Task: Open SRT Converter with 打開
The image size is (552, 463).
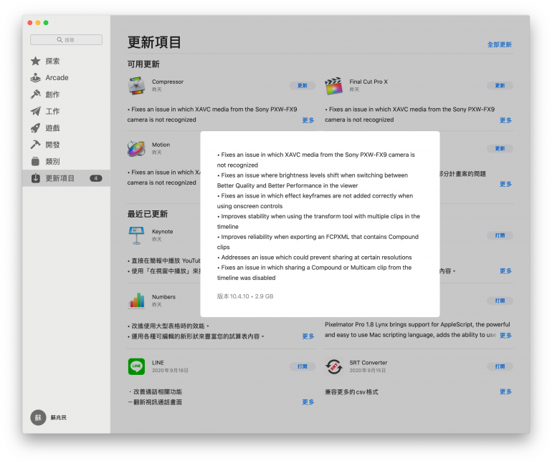Action: click(500, 366)
